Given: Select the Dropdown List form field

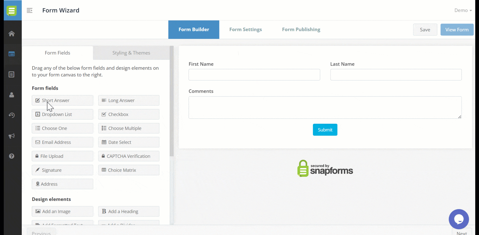Looking at the screenshot, I should click(x=62, y=114).
